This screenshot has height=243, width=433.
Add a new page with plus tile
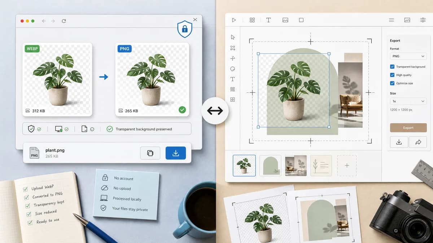tap(347, 166)
